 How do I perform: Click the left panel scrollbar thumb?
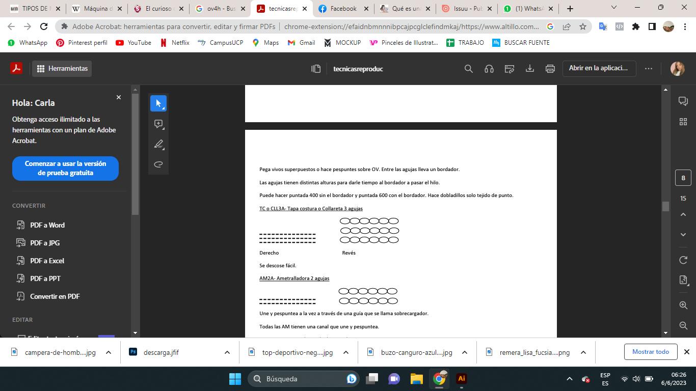(135, 154)
